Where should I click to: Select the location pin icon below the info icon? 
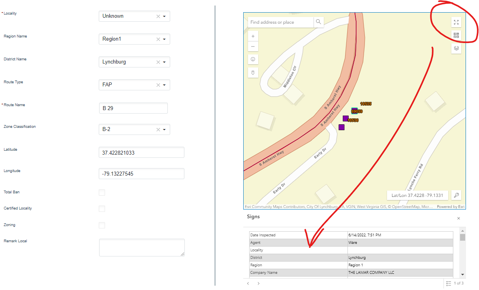click(x=253, y=73)
